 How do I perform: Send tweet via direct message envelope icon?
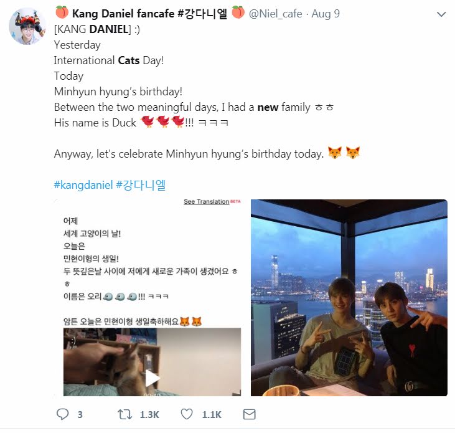pos(249,414)
